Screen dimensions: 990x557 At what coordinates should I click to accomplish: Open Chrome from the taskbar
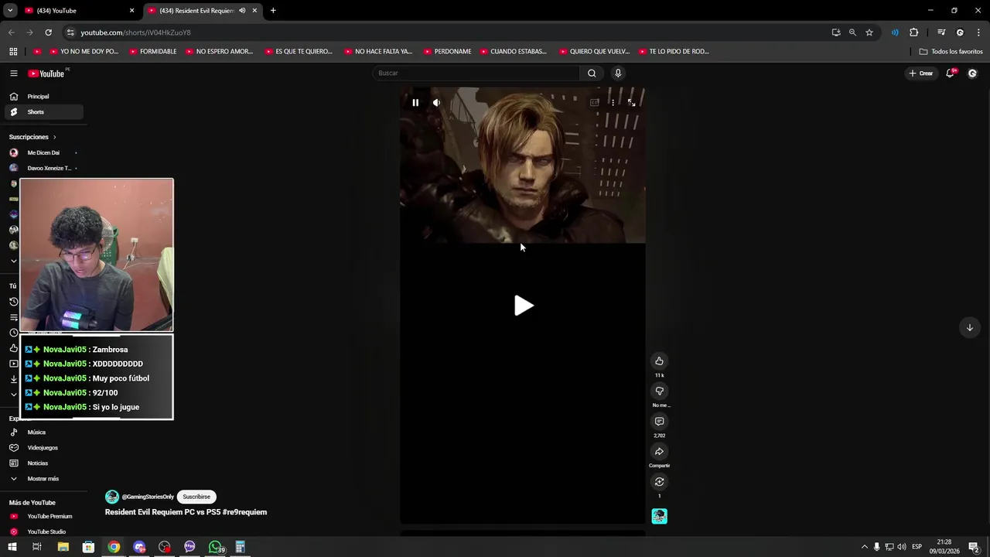coord(114,547)
